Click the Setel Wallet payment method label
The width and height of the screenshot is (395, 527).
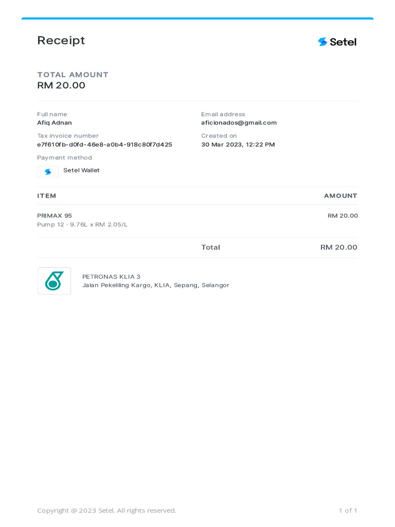click(81, 170)
